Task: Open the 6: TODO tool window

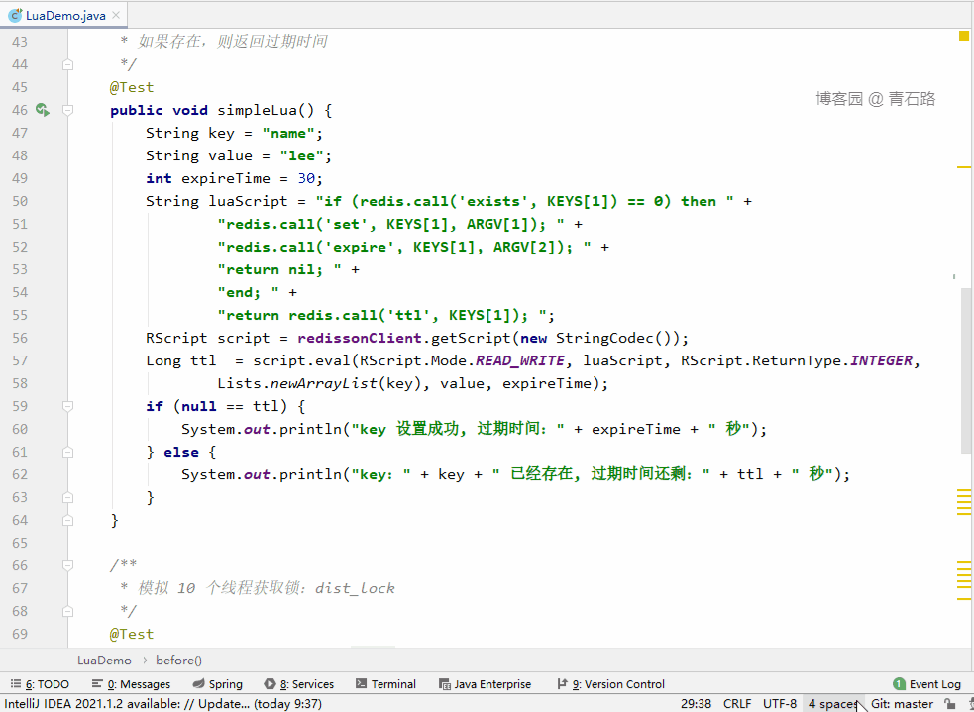Action: [41, 684]
